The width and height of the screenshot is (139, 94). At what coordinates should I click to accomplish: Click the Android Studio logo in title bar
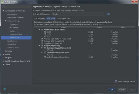click(x=2, y=2)
